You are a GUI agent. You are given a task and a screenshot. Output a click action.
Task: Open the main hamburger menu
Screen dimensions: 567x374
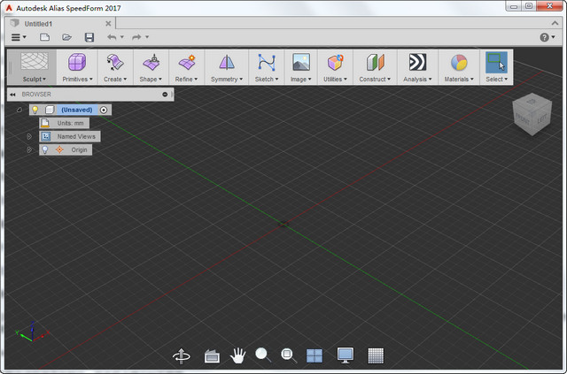(x=19, y=37)
